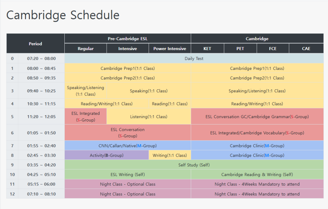The image size is (328, 209).
Task: Click the FCE column header
Action: coord(273,49)
